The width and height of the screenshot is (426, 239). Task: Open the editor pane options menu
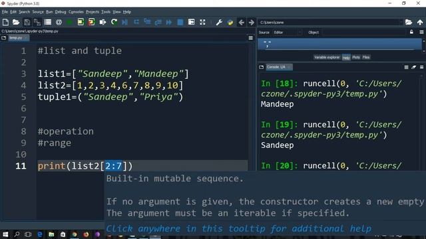click(250, 38)
